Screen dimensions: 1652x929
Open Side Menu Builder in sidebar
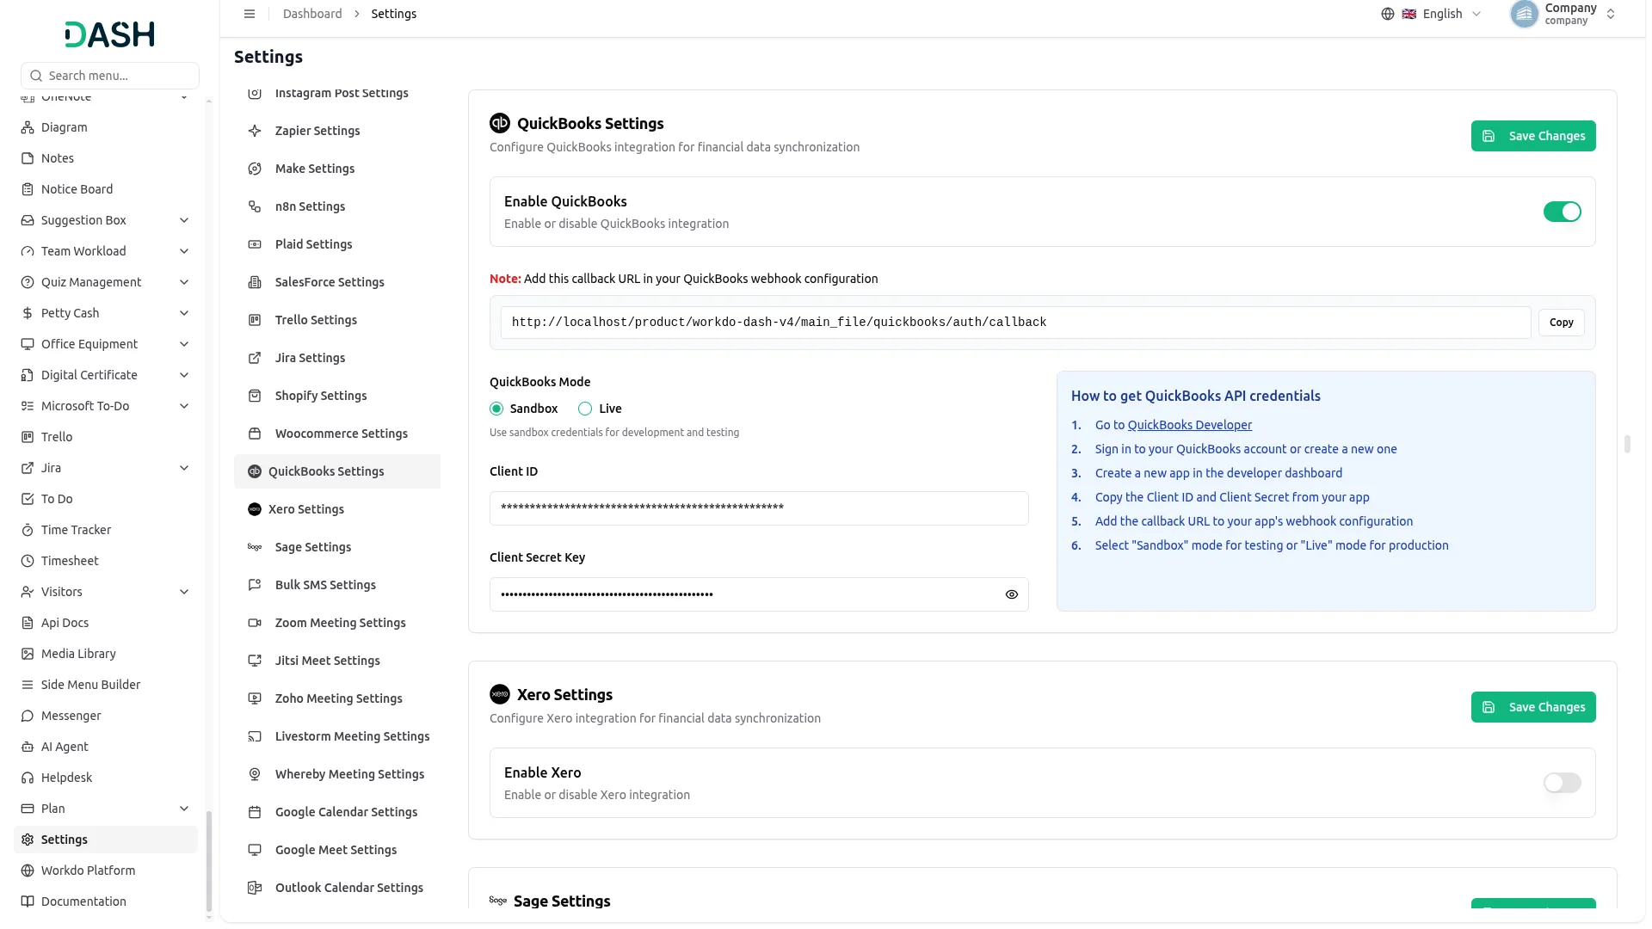point(105,685)
